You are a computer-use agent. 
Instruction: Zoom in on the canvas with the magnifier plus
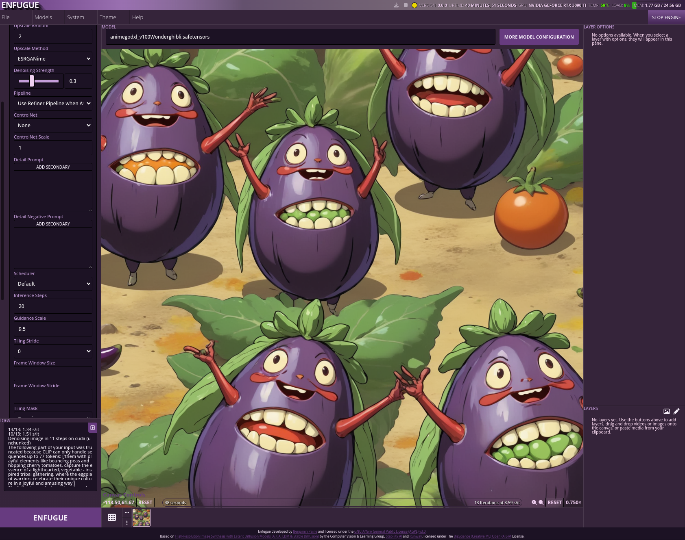coord(534,503)
